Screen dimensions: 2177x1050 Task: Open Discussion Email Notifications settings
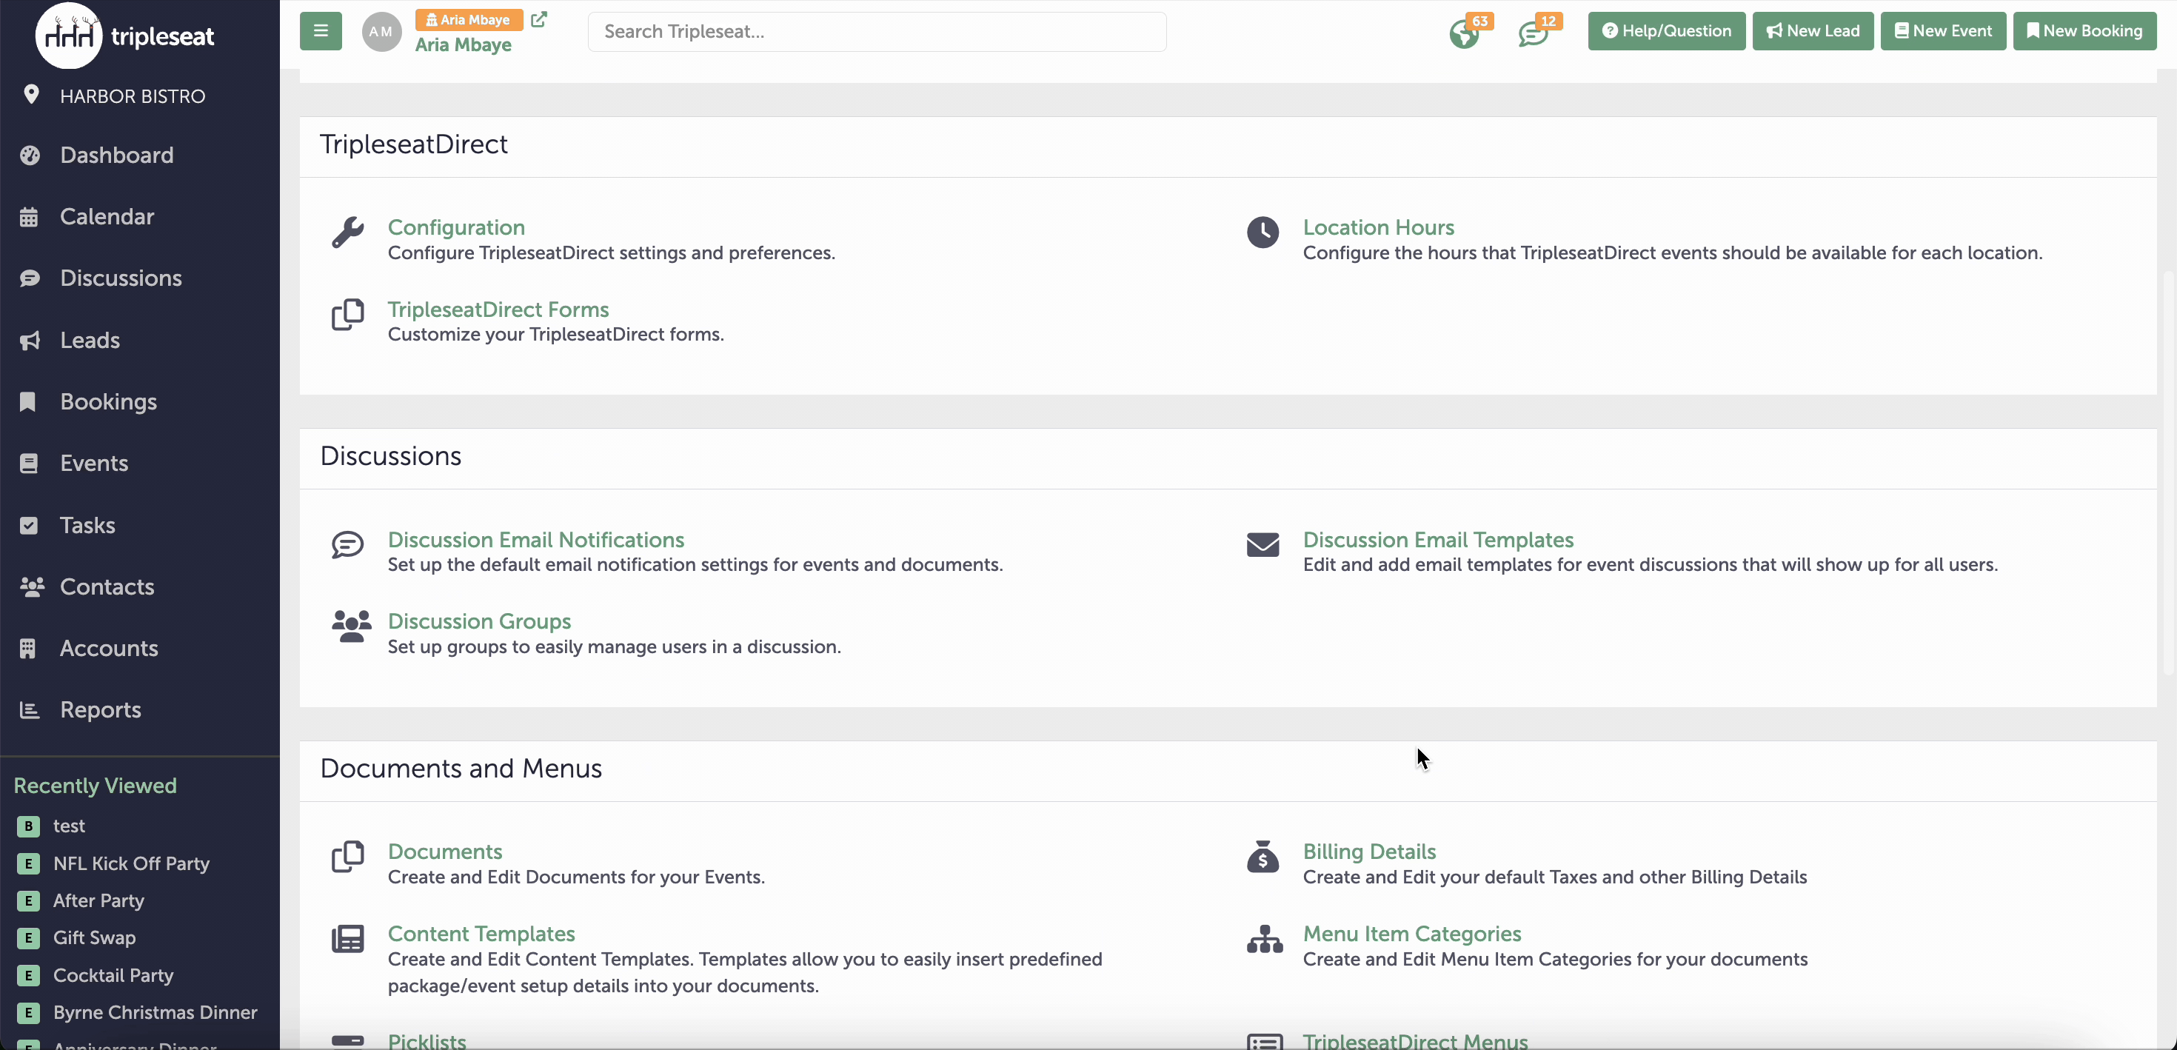[536, 539]
